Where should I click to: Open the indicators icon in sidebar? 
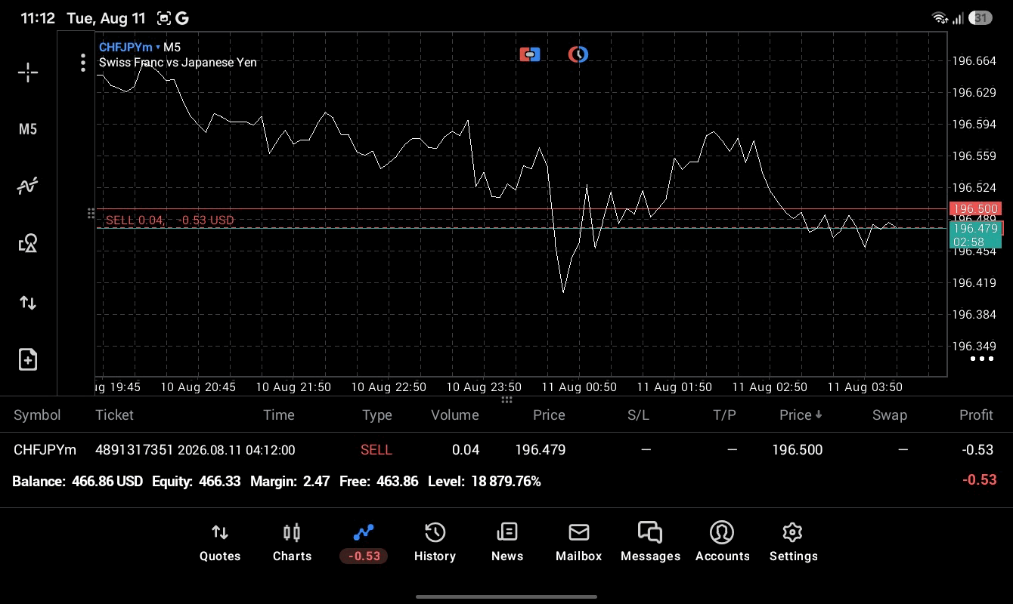(x=28, y=186)
